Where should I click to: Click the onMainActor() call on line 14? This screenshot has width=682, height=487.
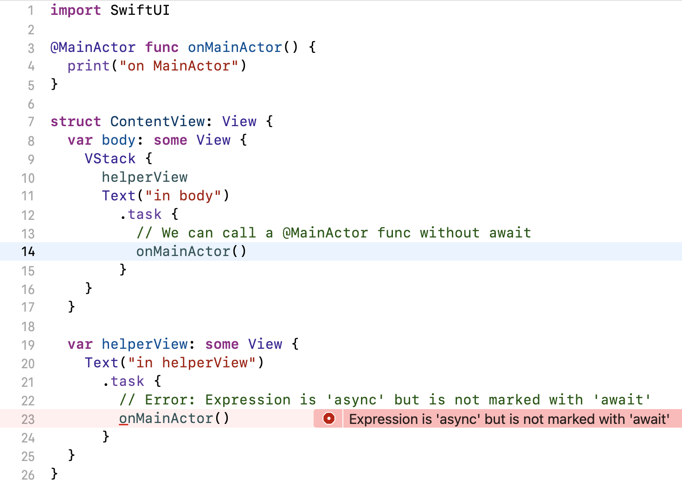point(191,251)
